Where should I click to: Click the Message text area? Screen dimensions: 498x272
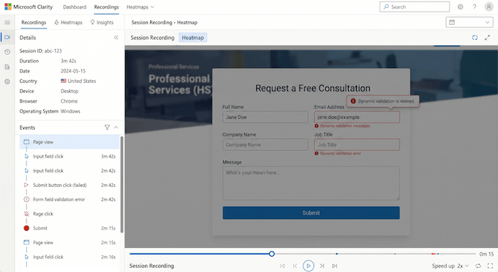[311, 183]
